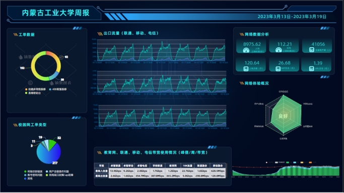The height and width of the screenshot is (193, 344).
Task: Click the icon beside the 41056 registered users value
Action: click(x=312, y=50)
